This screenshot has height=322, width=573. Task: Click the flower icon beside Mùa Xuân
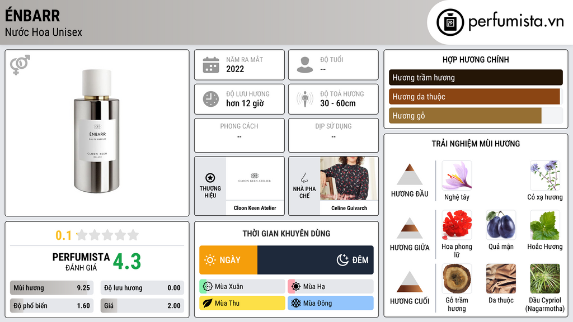(x=208, y=287)
